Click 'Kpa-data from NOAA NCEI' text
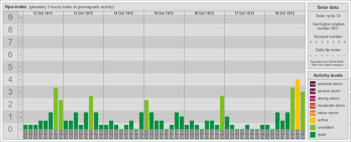Image resolution: width=351 pixels, height=142 pixels. pos(327,62)
